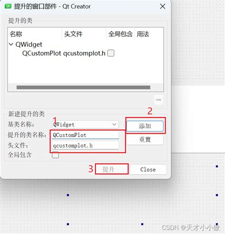Click the Qt Creator logo icon
This screenshot has width=225, height=234.
8,6
